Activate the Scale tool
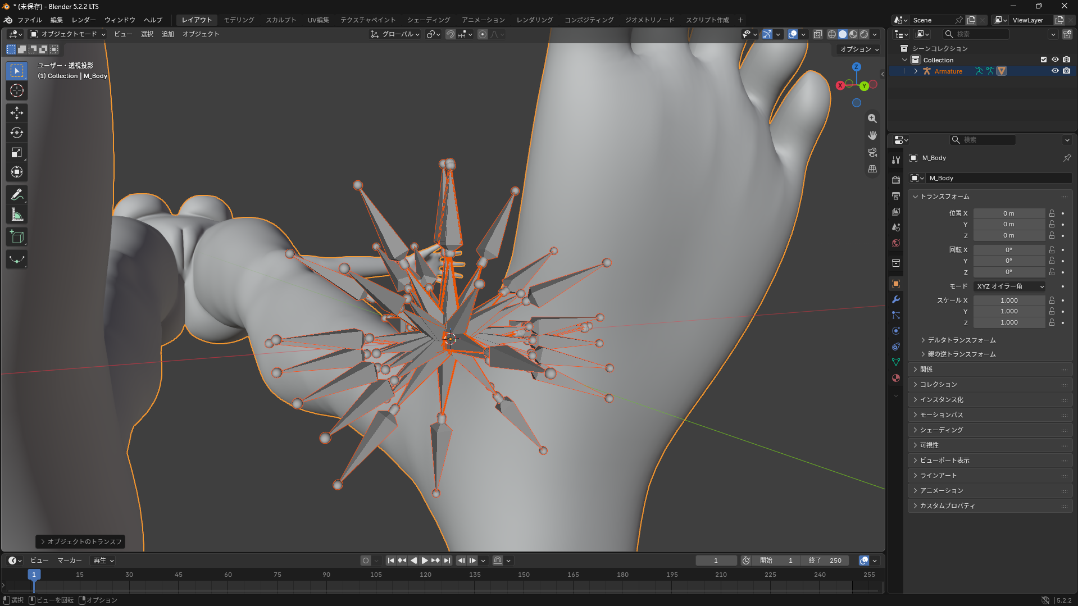Screen dimensions: 1078x606 pos(17,152)
